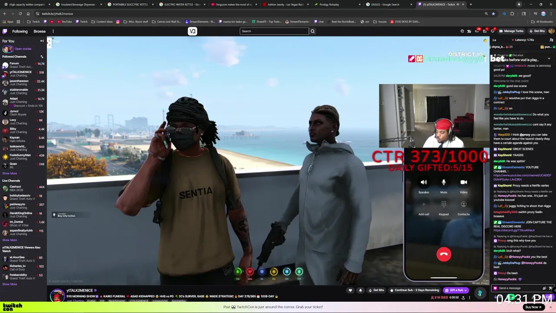Click the heart follow icon under the video
This screenshot has height=313, width=556.
(350, 290)
